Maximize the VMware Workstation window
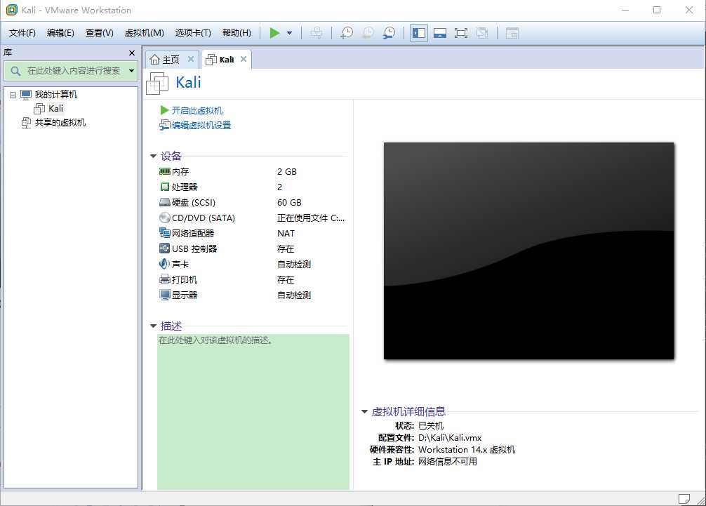Screen dimensions: 706x506 click(657, 10)
